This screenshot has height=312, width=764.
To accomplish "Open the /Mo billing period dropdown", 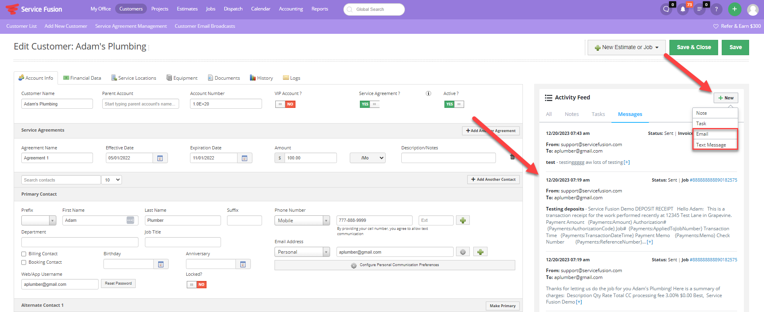I will point(368,158).
